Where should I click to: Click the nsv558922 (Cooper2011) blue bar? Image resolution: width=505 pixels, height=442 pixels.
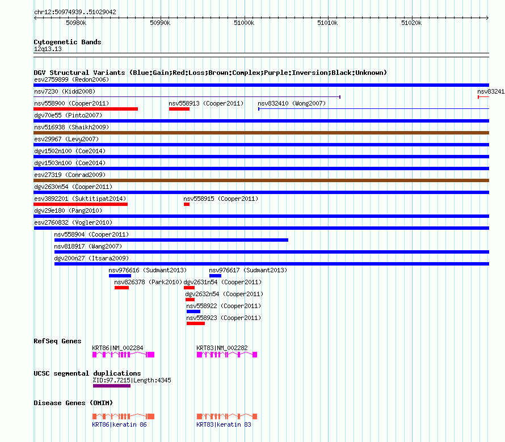193,311
